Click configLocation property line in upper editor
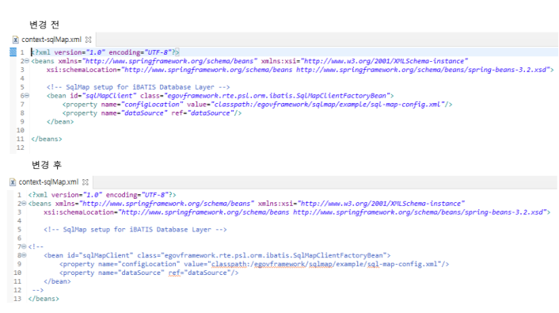Image resolution: width=559 pixels, height=313 pixels. click(257, 105)
